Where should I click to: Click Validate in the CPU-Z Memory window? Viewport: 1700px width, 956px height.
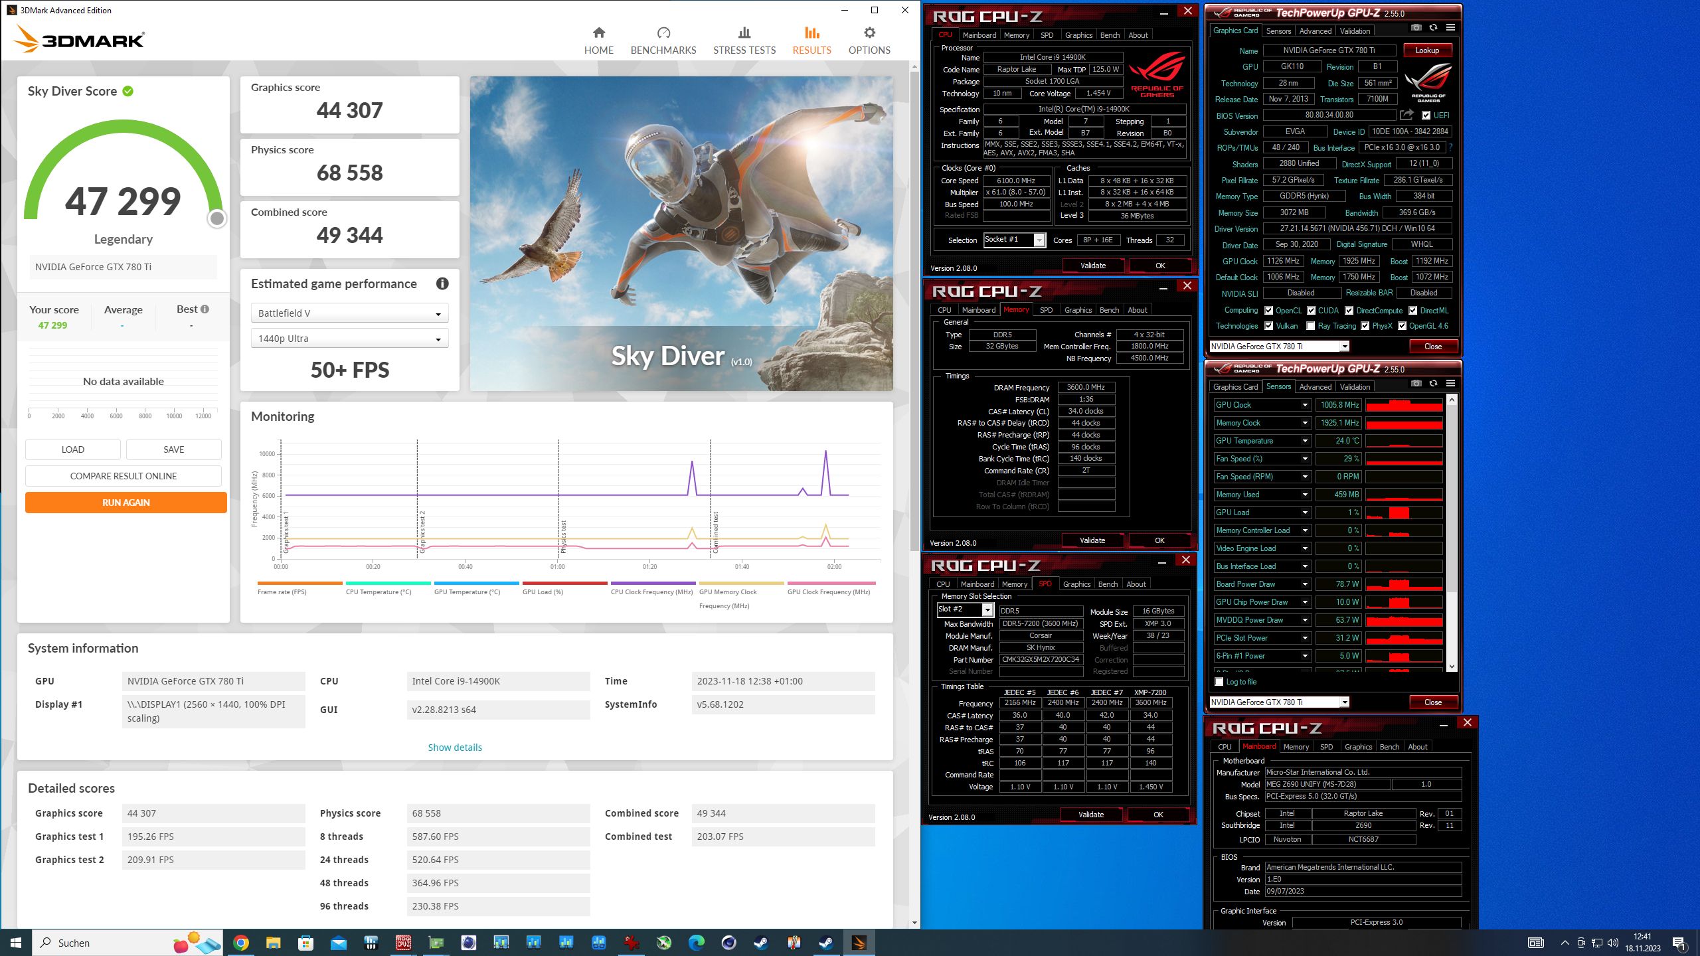click(x=1092, y=540)
